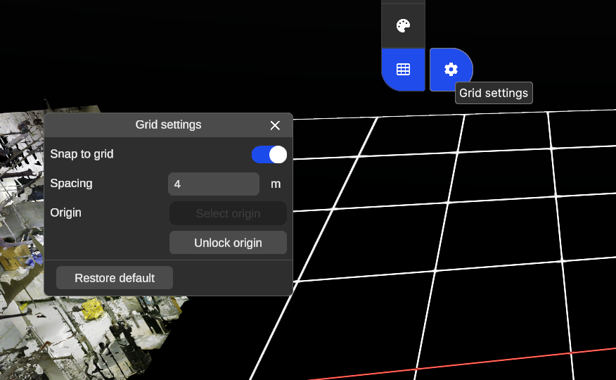Click the greyed-out Select origin button

[x=228, y=213]
